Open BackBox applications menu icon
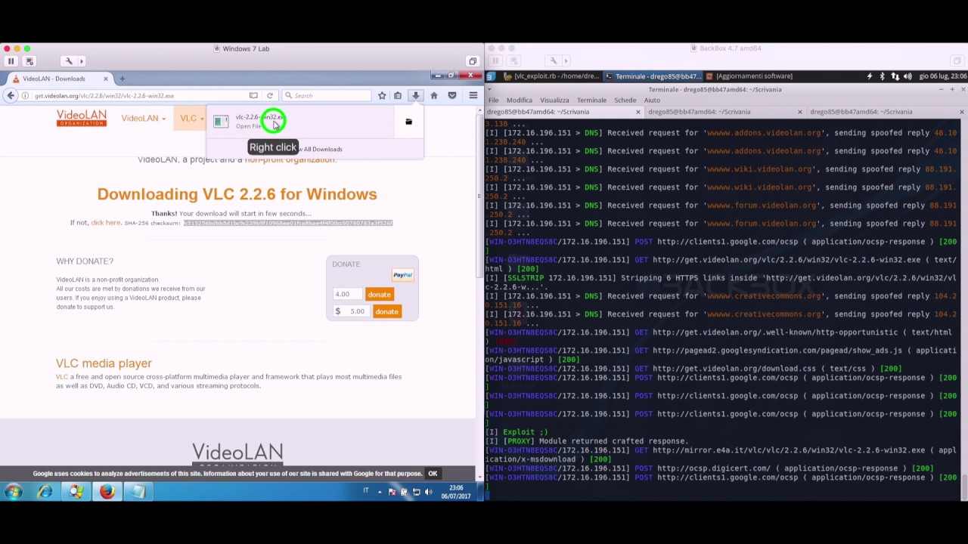This screenshot has width=968, height=544. pyautogui.click(x=491, y=76)
